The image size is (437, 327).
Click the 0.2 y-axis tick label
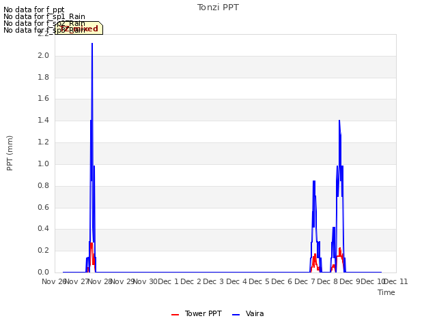pos(44,250)
